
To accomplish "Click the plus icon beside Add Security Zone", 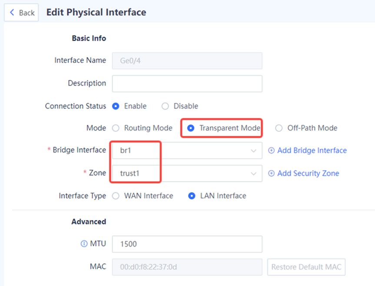I will pyautogui.click(x=271, y=173).
